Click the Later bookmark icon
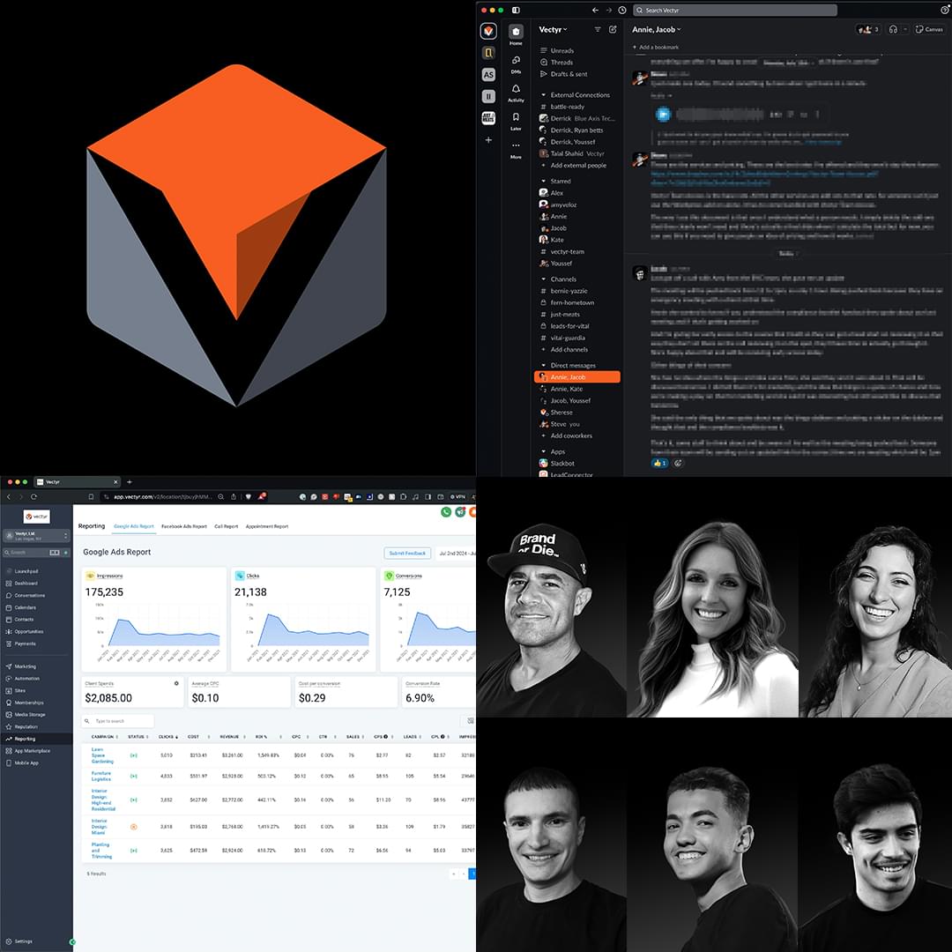Viewport: 952px width, 952px height. click(516, 118)
